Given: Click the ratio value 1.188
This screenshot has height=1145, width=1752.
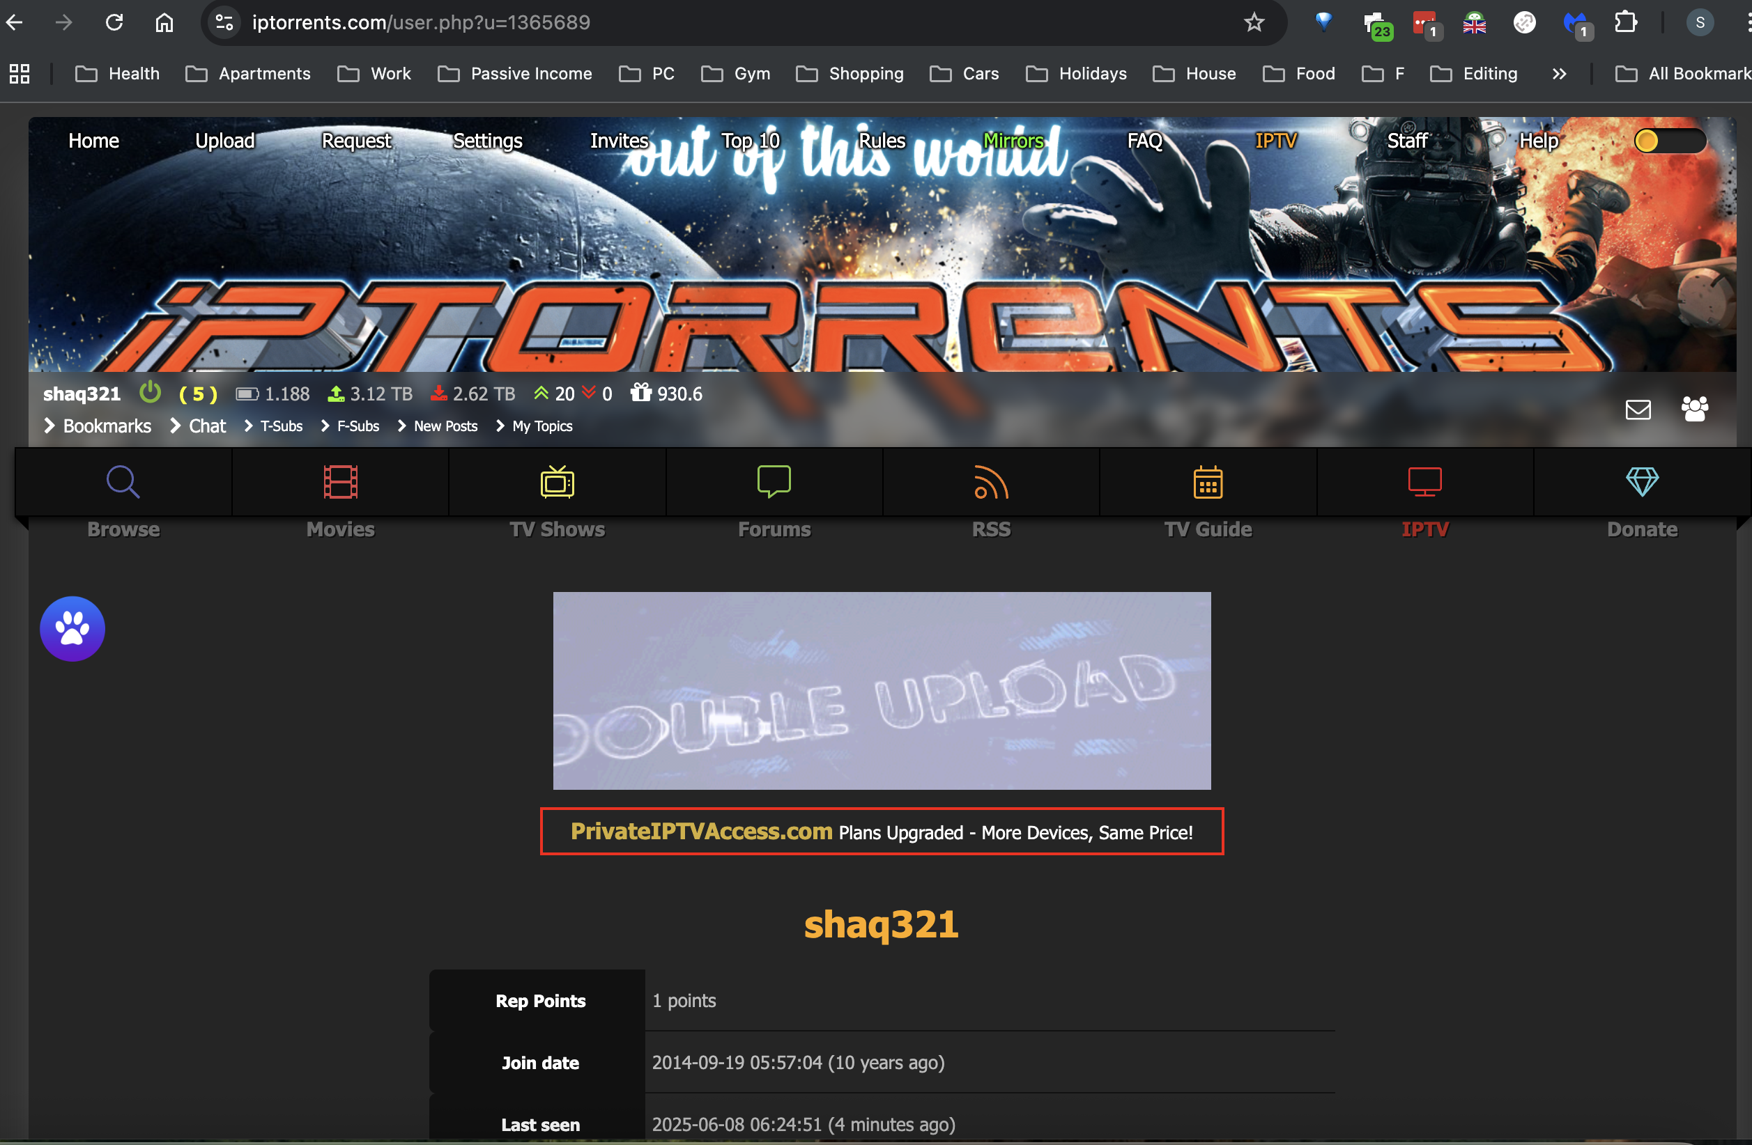Looking at the screenshot, I should click(x=287, y=394).
